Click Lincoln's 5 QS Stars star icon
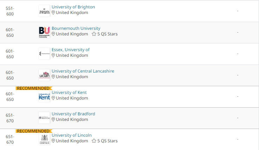This screenshot has width=259, height=150. point(94,141)
